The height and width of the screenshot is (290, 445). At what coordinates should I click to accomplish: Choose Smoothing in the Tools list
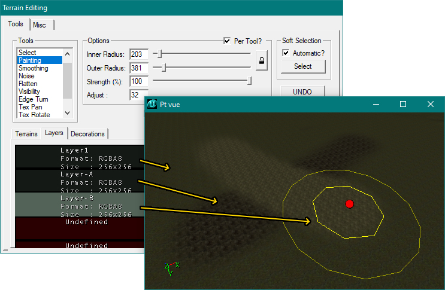coord(34,68)
